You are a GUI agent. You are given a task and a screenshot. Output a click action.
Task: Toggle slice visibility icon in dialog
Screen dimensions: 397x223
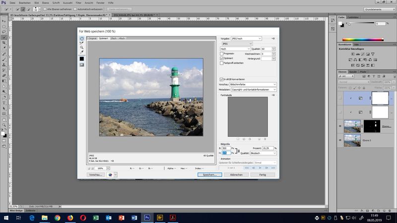click(x=82, y=65)
